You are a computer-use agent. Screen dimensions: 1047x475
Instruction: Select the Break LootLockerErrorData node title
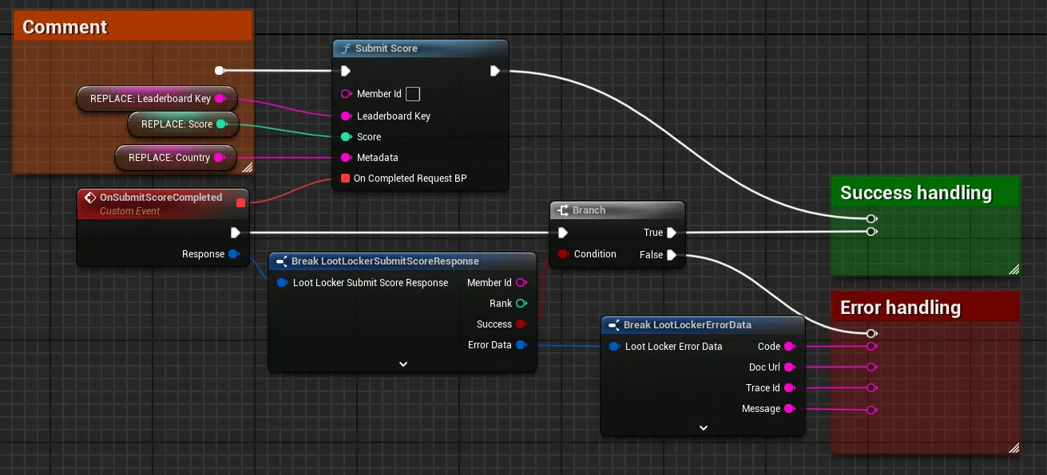tap(688, 324)
